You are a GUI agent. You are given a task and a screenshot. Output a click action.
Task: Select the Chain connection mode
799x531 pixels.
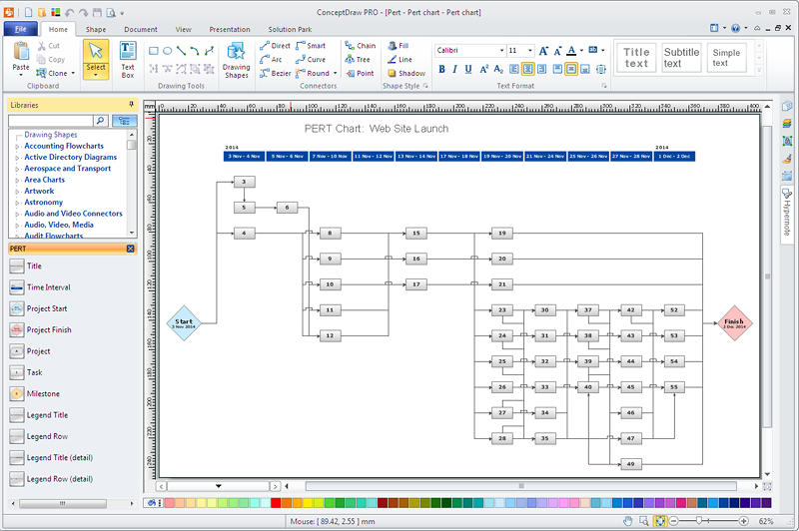click(360, 46)
